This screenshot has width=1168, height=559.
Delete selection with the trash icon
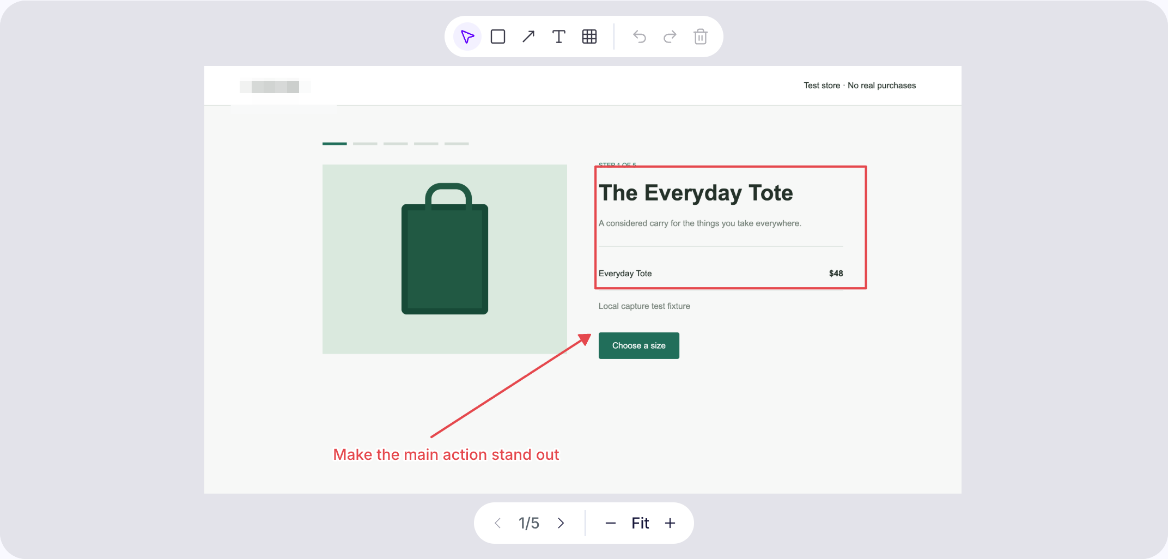(x=701, y=37)
